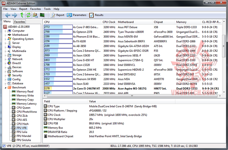The height and width of the screenshot is (150, 228).
Task: Sort by Memory column header
Action: pos(187,22)
